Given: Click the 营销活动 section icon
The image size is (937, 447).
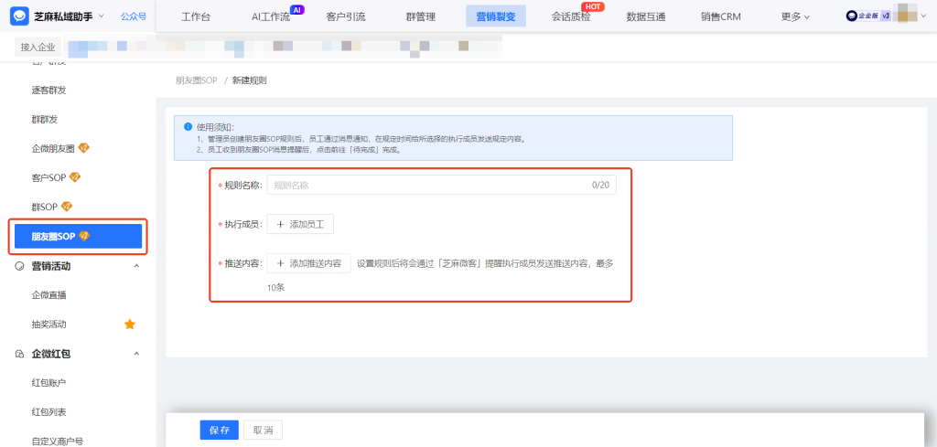Looking at the screenshot, I should (19, 266).
